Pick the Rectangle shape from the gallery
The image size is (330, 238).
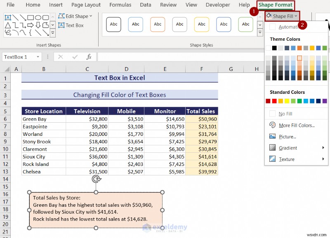(31, 17)
